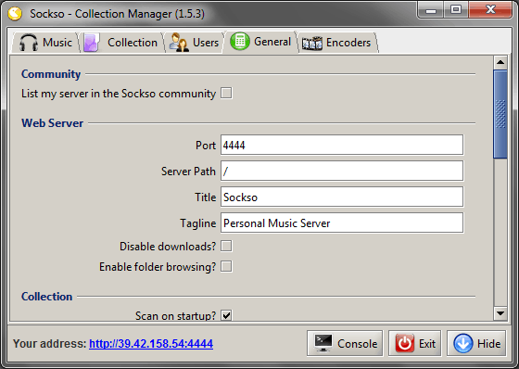Click the Web Server section heading
The width and height of the screenshot is (519, 369).
[x=52, y=123]
